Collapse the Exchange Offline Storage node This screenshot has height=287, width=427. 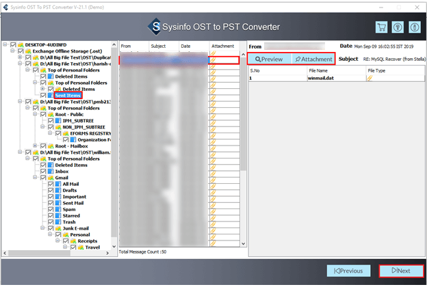tap(12, 51)
